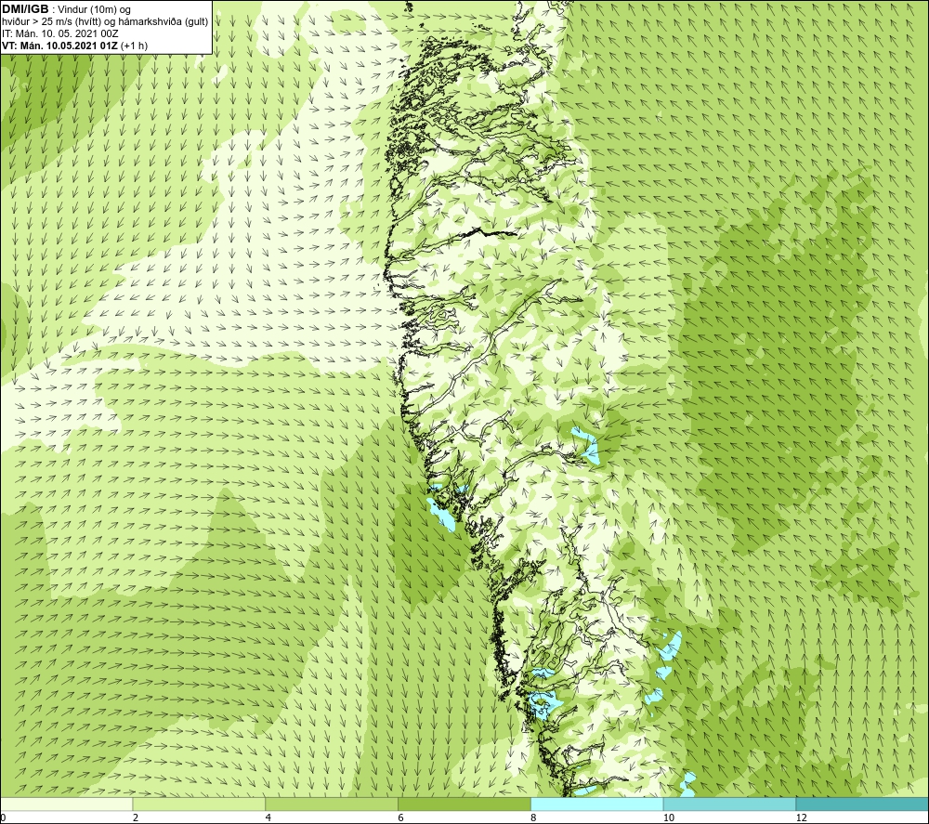929x824 pixels.
Task: Click the 10–12 m/s cyan color bar segment
Action: pos(730,804)
